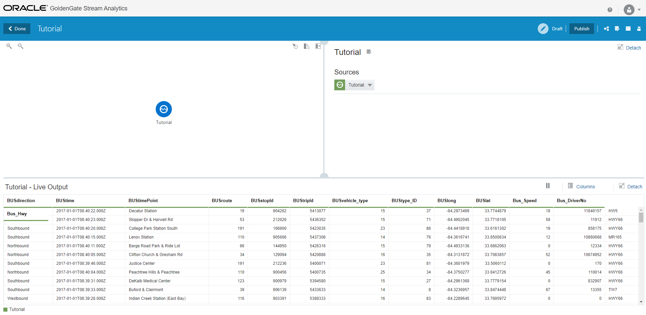
Task: Toggle the stacked rows view icon in header
Action: [x=628, y=29]
